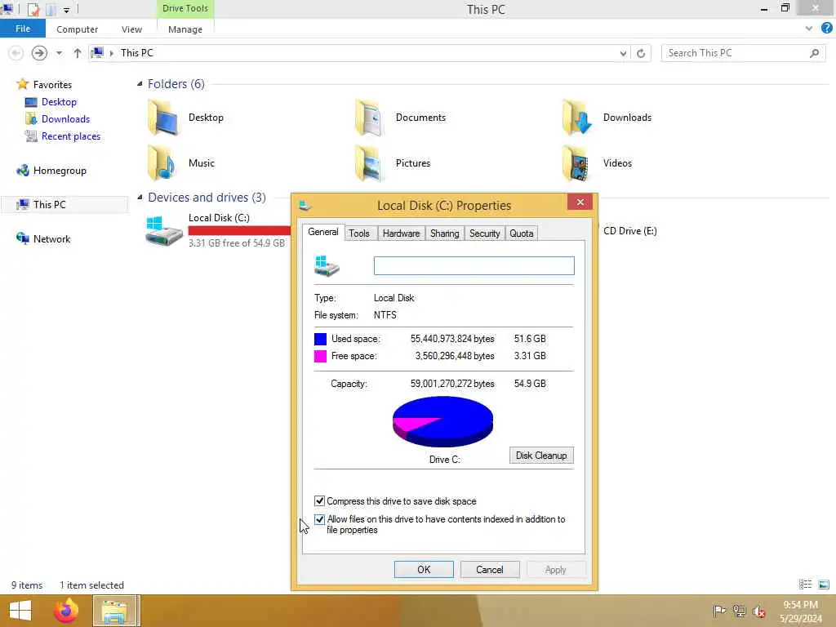Switch to Sharing tab in Properties
The height and width of the screenshot is (627, 836).
pyautogui.click(x=444, y=233)
